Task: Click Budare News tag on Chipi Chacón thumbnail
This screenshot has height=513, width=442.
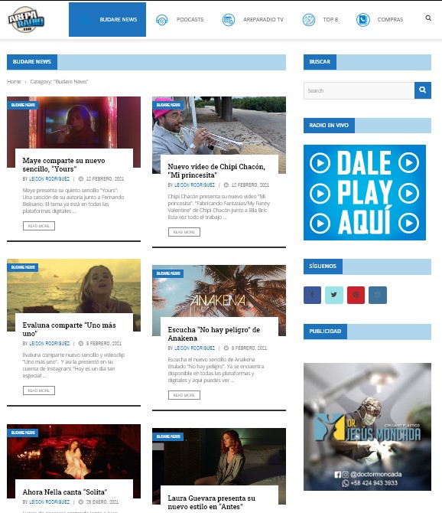Action: [168, 105]
